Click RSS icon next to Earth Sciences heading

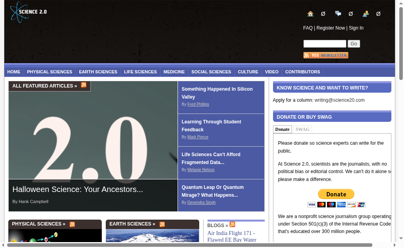click(162, 224)
